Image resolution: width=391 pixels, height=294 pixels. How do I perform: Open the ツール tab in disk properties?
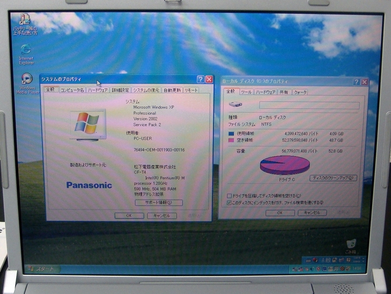click(246, 92)
